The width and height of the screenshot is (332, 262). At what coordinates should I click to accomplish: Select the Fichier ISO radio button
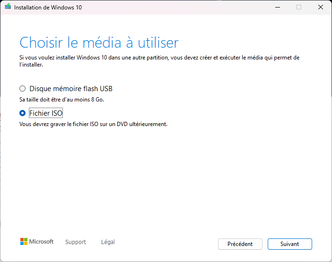click(23, 113)
